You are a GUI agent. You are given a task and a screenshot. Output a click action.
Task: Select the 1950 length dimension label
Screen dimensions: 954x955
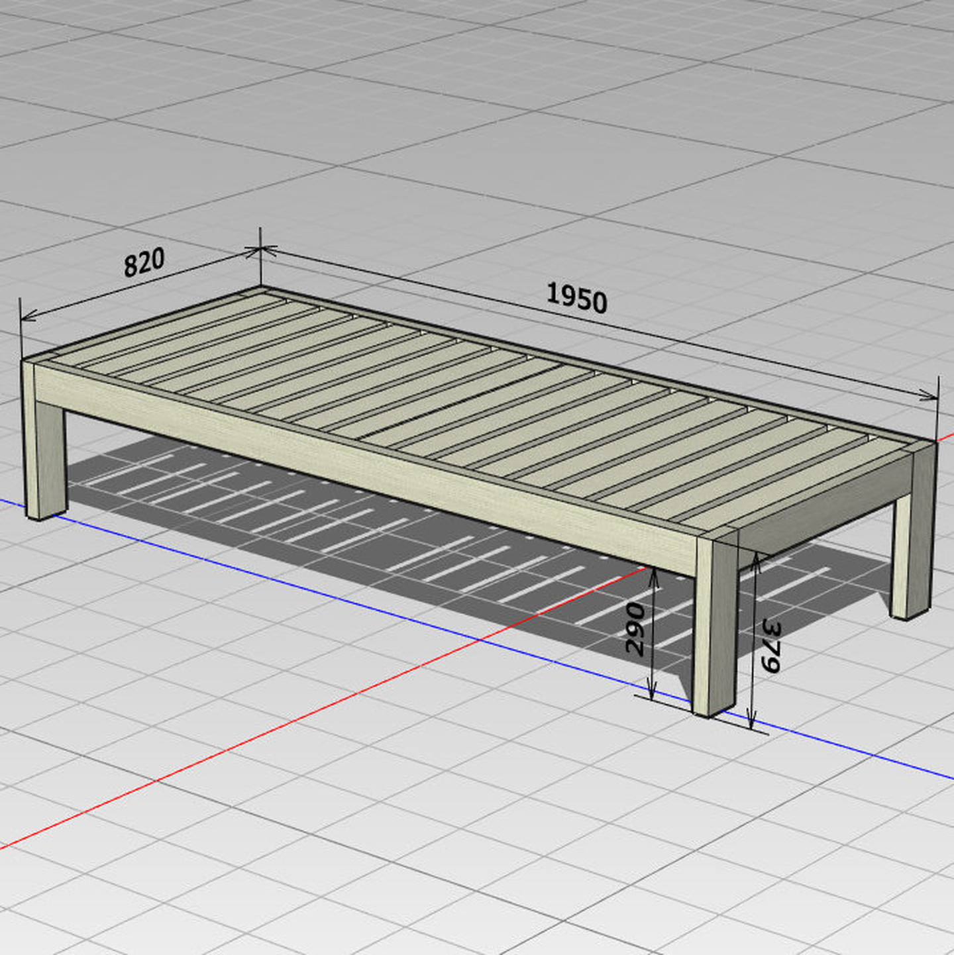point(576,298)
